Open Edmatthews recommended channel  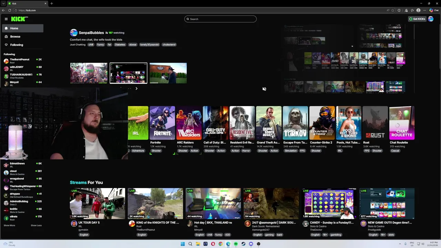[x=22, y=165]
